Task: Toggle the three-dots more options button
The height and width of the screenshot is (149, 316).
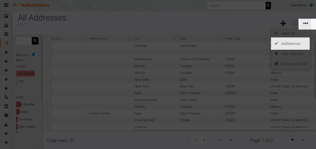Action: (305, 23)
